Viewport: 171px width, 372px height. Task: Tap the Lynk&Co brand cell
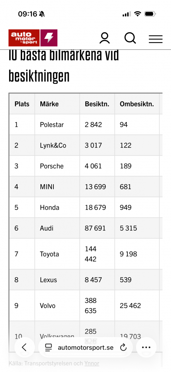click(x=57, y=145)
